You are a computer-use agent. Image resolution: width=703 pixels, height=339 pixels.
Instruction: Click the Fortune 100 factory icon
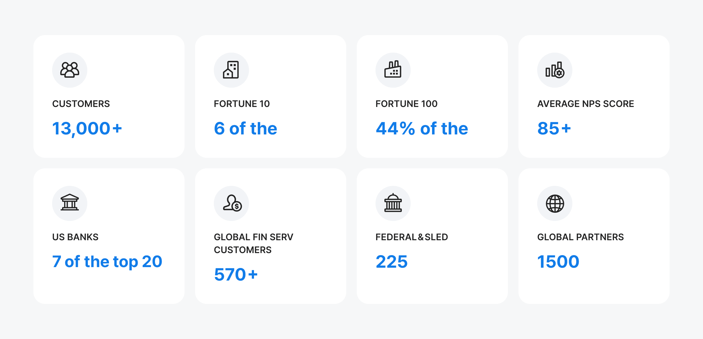click(x=393, y=70)
